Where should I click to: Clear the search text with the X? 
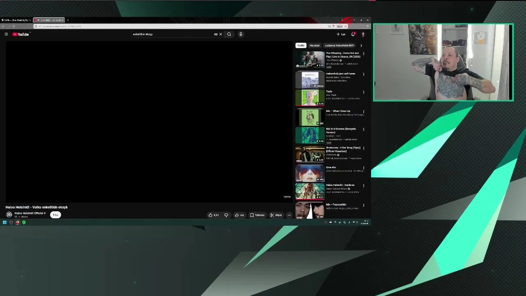click(221, 34)
